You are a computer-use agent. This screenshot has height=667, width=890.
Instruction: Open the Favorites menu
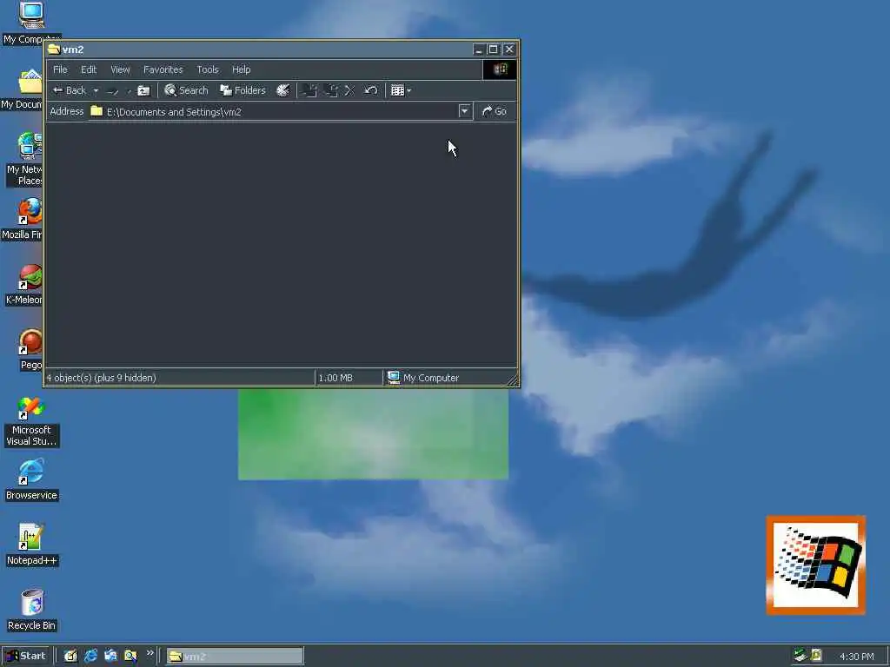click(163, 69)
